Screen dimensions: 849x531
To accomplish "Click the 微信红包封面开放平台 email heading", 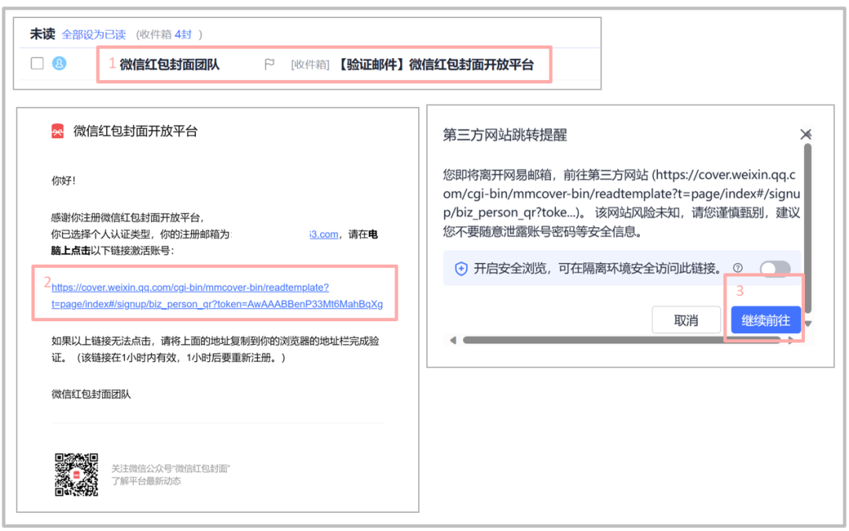I will click(135, 131).
